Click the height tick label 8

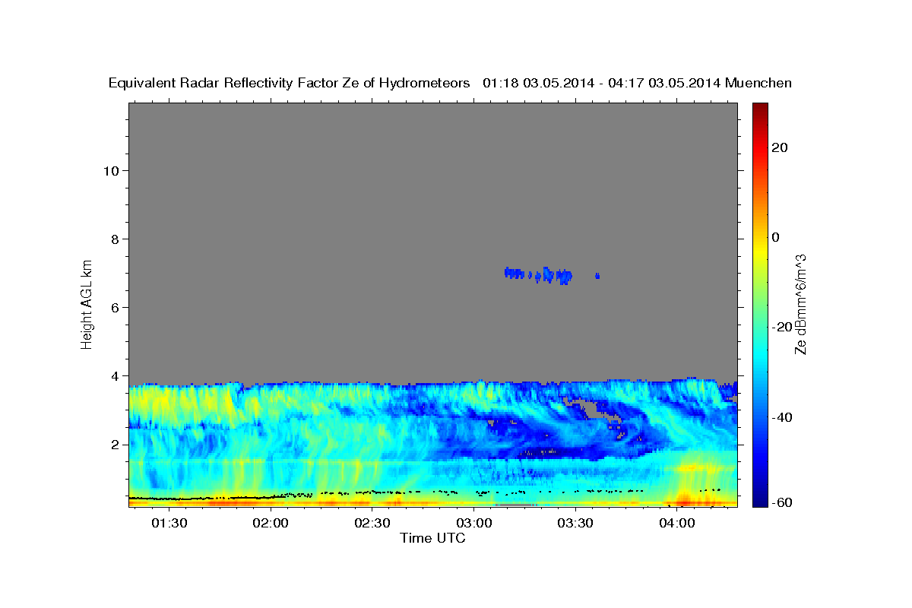[113, 239]
